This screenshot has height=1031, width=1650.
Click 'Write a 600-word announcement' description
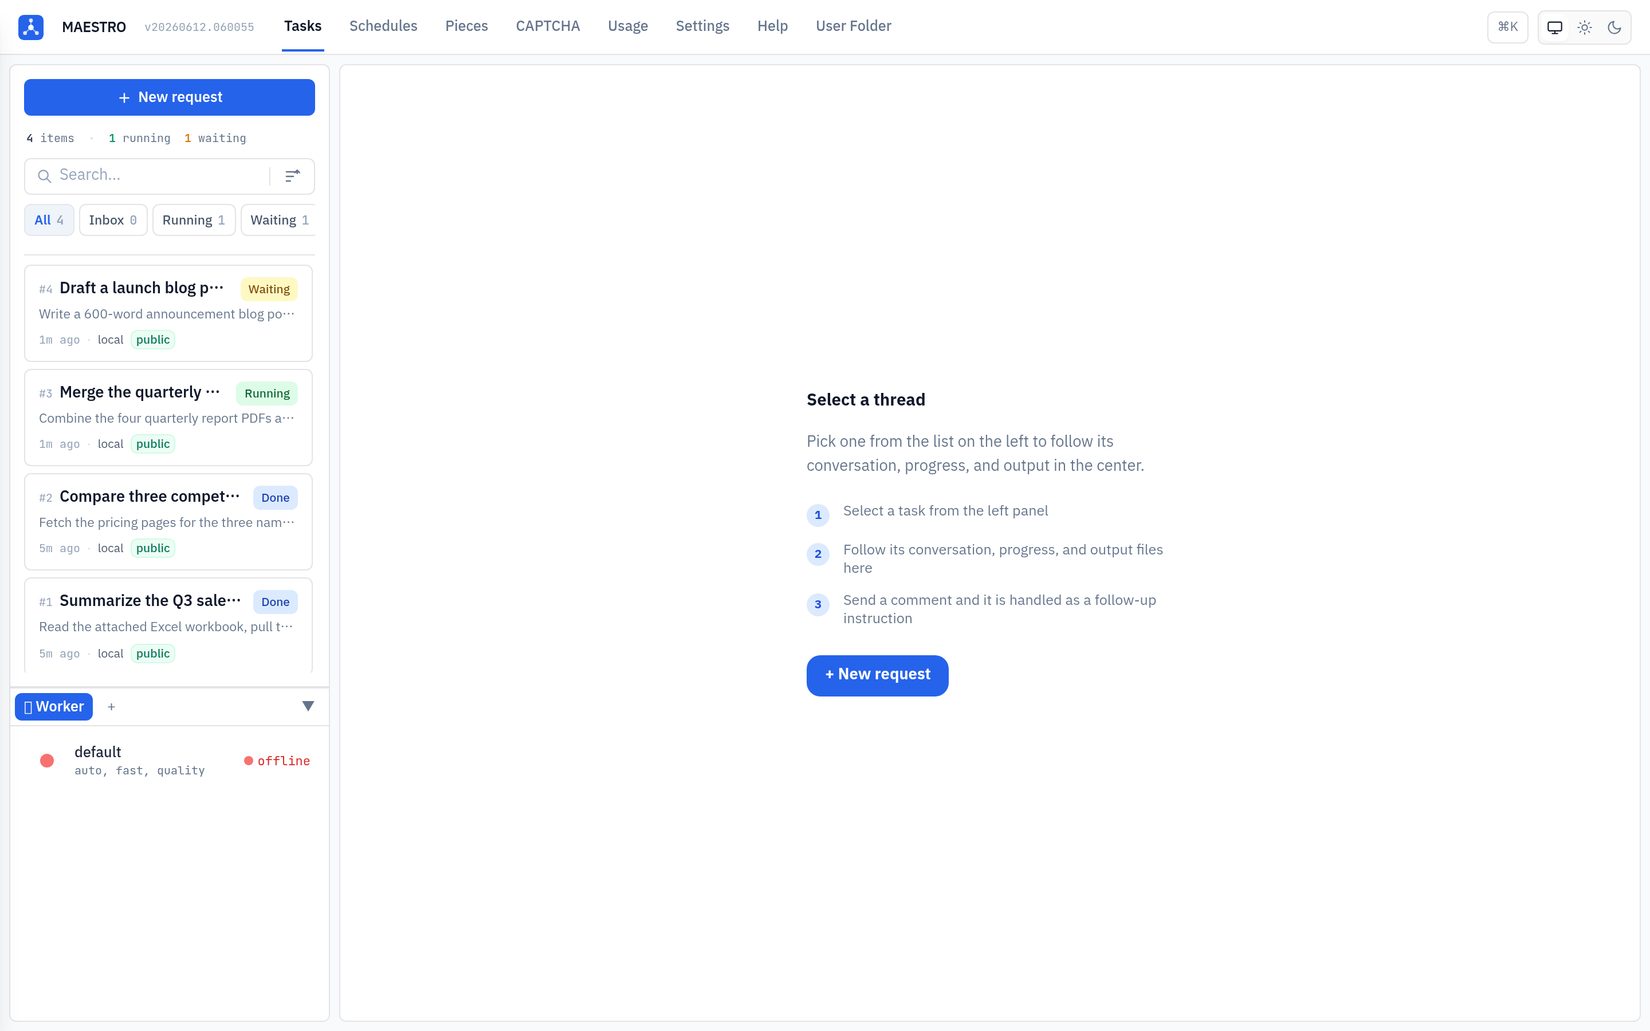coord(166,314)
